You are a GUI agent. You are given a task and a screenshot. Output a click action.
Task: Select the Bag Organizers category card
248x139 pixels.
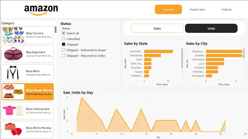(x=28, y=54)
